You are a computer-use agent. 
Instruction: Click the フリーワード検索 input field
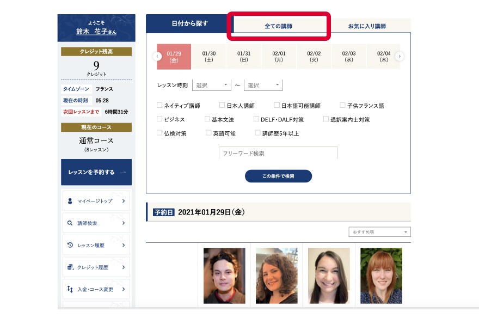click(x=278, y=153)
